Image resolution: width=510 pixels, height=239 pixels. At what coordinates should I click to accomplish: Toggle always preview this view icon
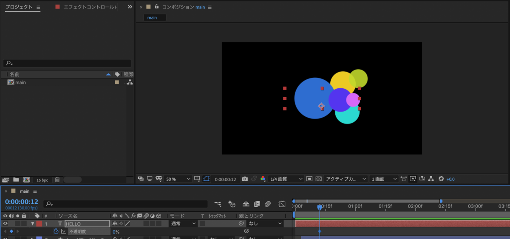pos(141,179)
